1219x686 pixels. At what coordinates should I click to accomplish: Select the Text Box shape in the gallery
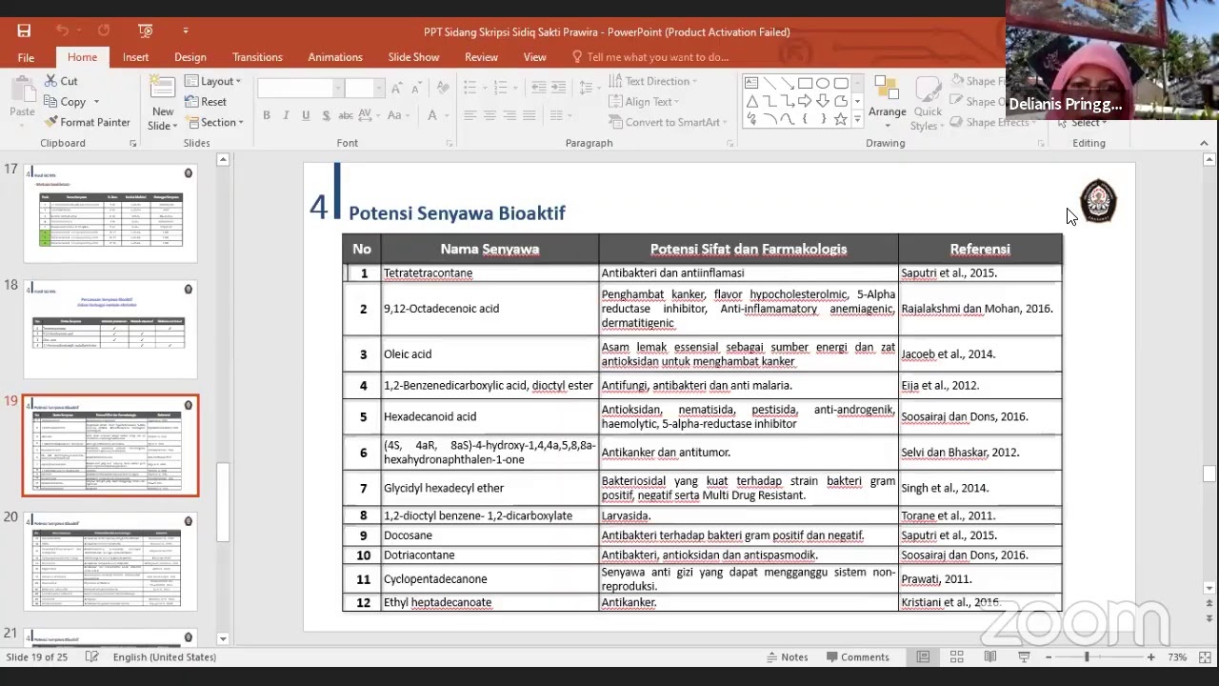[751, 83]
